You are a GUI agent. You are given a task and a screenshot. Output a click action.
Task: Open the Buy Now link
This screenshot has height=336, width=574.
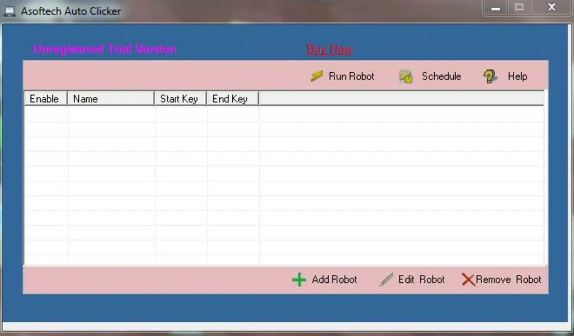point(330,49)
